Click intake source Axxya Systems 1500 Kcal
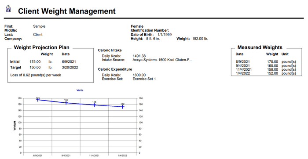Viewport: 308px width, 159px height. [162, 60]
